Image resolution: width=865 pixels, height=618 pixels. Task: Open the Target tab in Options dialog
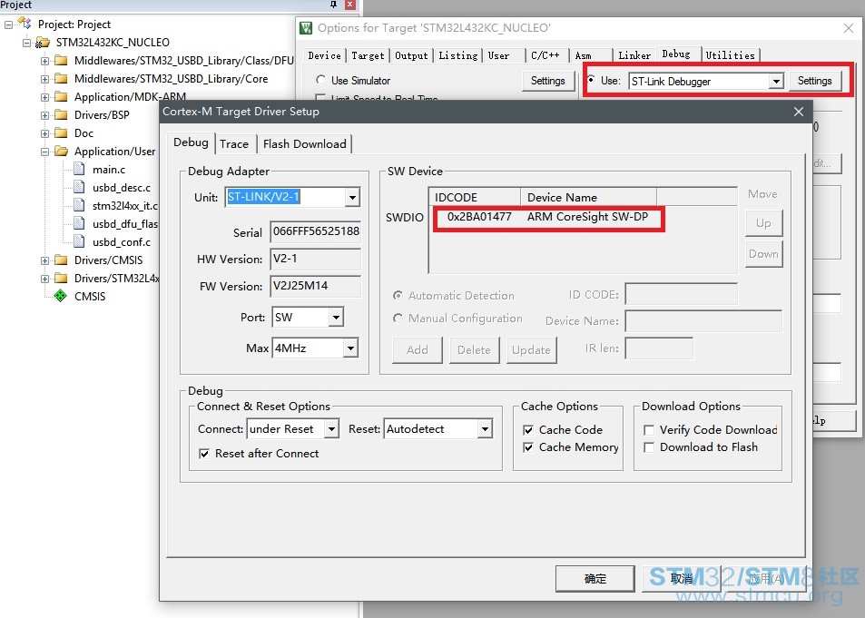coord(368,55)
